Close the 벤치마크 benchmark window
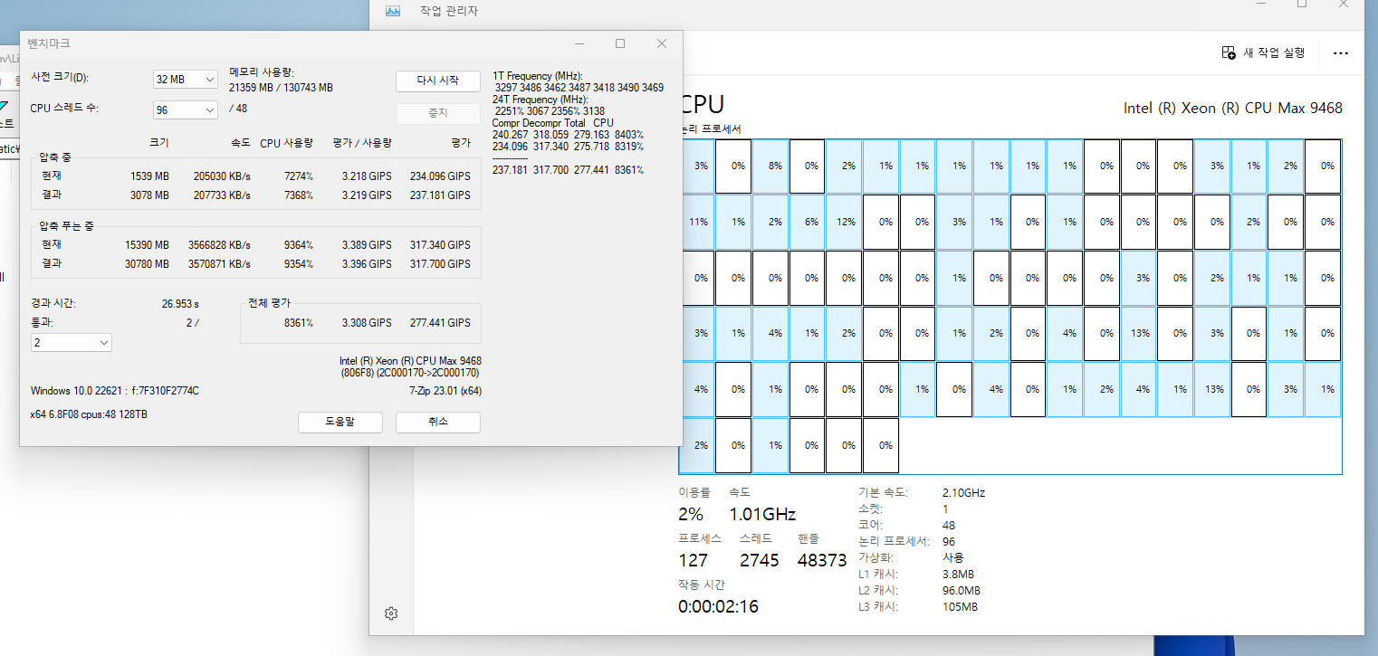This screenshot has height=656, width=1378. click(662, 43)
